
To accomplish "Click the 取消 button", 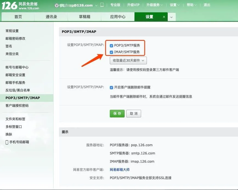I will pos(134,114).
